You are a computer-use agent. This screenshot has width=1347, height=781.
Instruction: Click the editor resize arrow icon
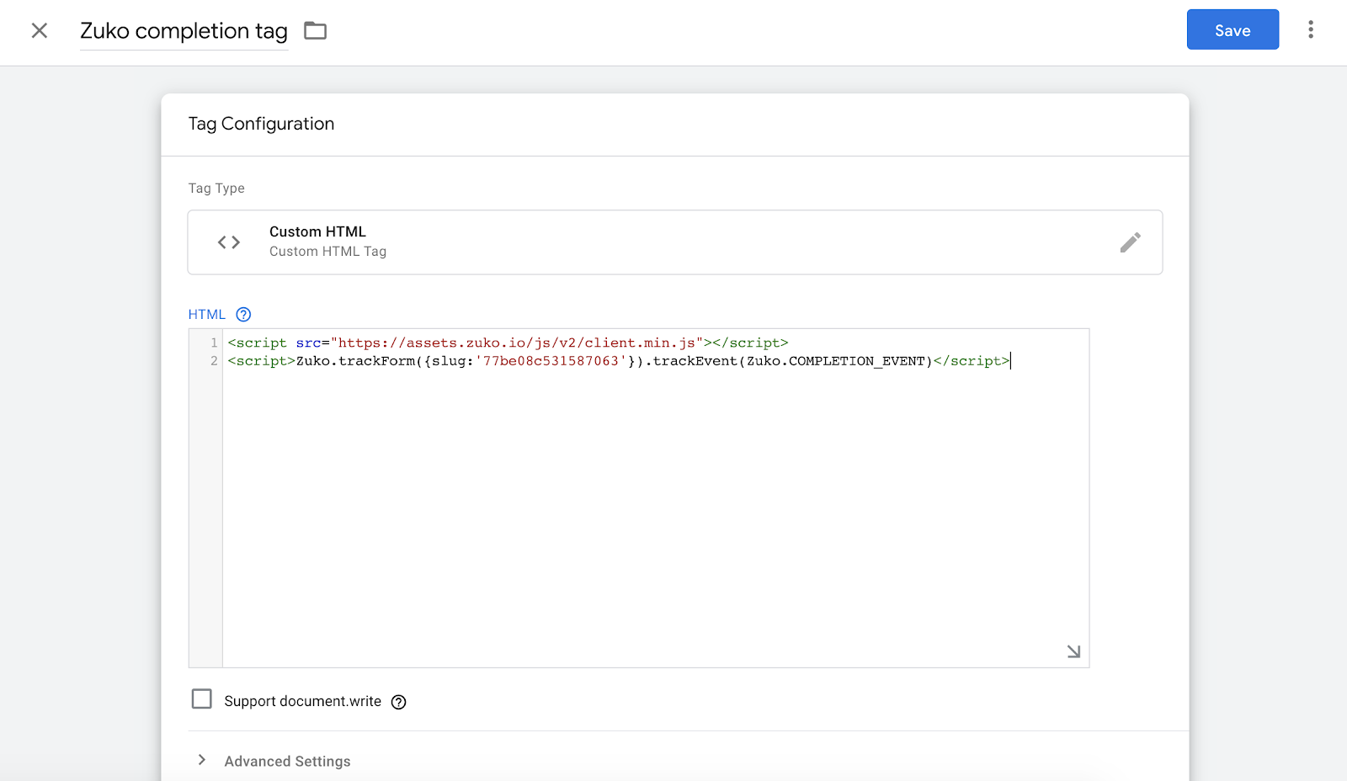pyautogui.click(x=1073, y=651)
